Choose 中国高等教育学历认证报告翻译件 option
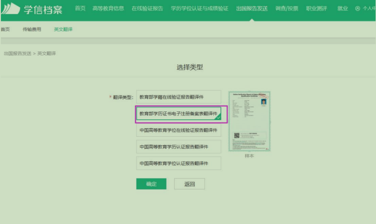Screen dimensions: 376x224 pyautogui.click(x=178, y=147)
